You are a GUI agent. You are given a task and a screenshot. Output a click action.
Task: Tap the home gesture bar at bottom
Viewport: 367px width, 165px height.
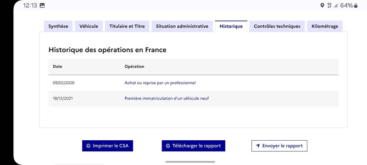pyautogui.click(x=190, y=162)
